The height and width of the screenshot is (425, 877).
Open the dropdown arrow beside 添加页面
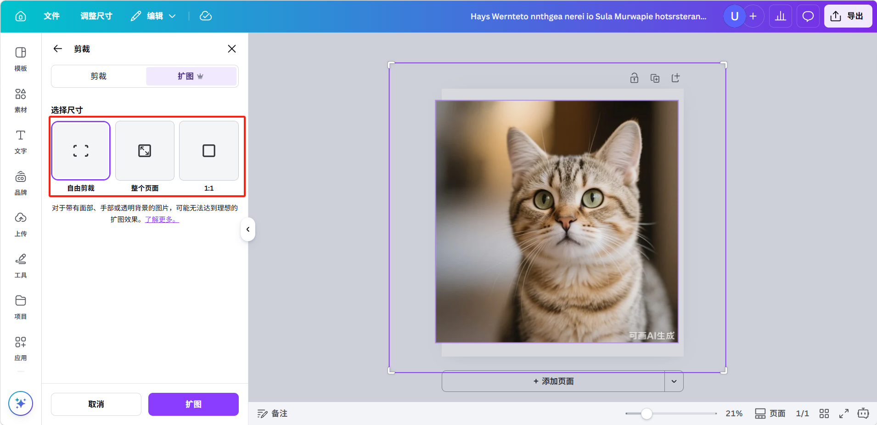[x=674, y=381]
